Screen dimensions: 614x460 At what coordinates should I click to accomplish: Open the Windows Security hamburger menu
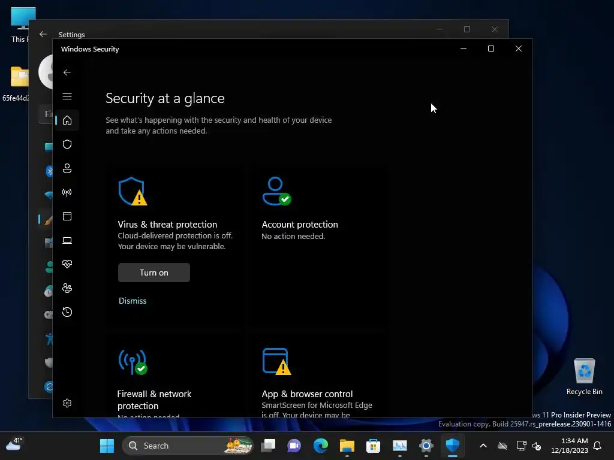point(67,96)
